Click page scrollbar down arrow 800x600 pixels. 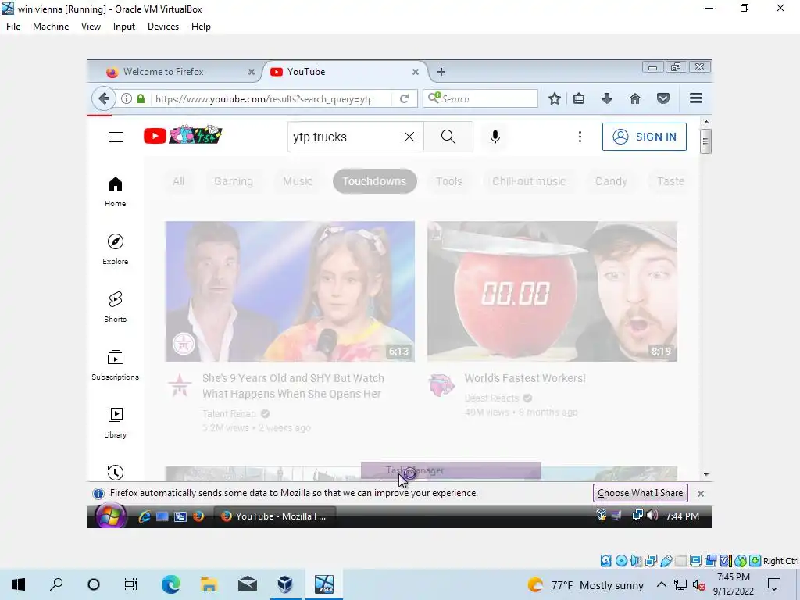(706, 474)
